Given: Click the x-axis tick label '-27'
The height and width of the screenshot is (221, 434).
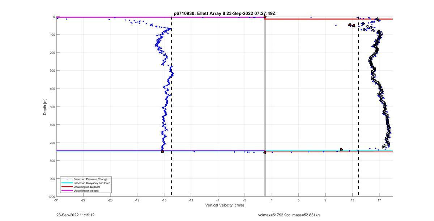Looking at the screenshot, I should tap(83, 200).
